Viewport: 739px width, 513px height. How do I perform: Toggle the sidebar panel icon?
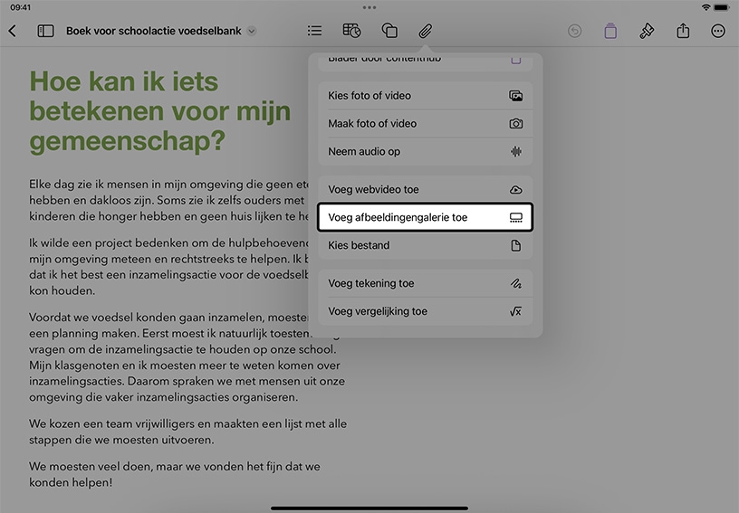point(45,31)
